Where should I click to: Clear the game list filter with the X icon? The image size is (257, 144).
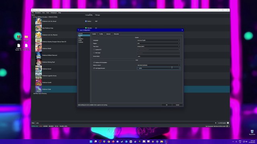[216, 123]
